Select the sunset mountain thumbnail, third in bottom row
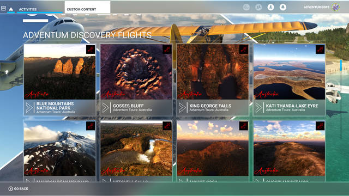Image resolution: width=349 pixels, height=196 pixels. (x=213, y=148)
